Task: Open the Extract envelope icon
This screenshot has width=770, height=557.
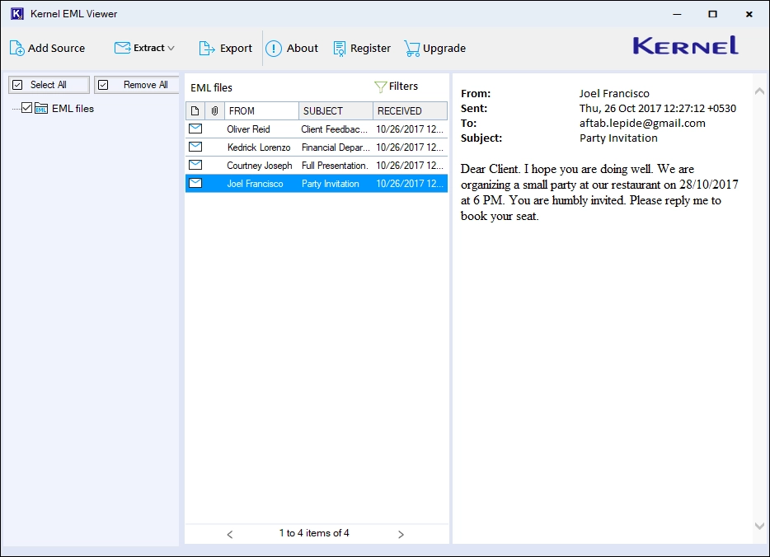Action: [122, 48]
